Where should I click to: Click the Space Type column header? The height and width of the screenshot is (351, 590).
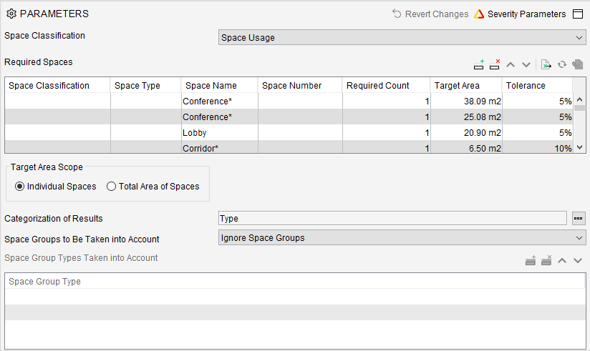pyautogui.click(x=145, y=86)
